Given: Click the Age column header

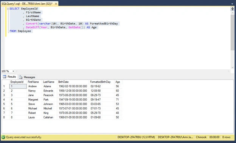Looking at the screenshot, I should coord(118,82).
